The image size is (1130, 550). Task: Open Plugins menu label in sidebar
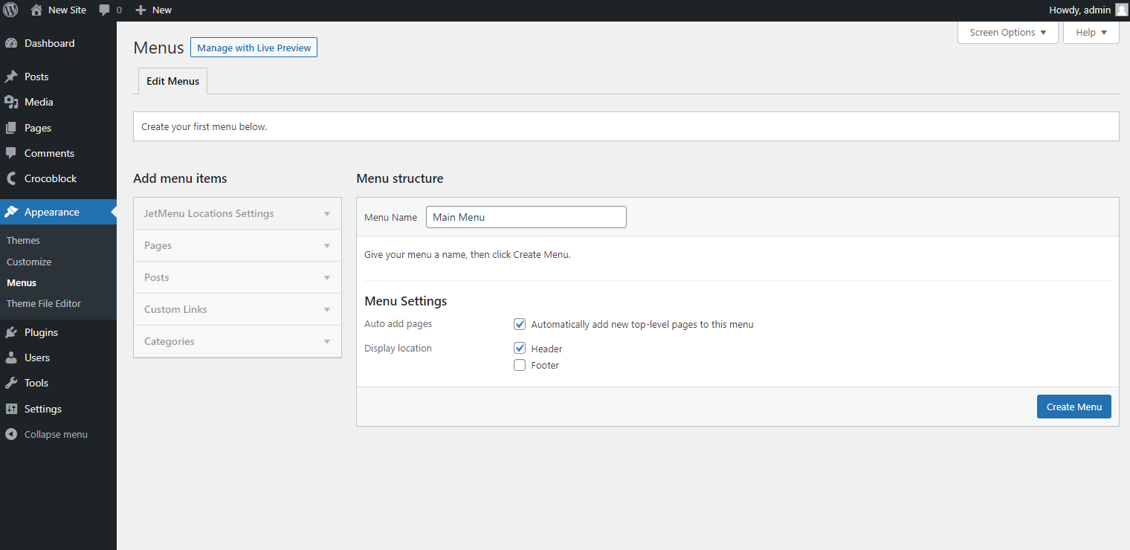coord(41,332)
